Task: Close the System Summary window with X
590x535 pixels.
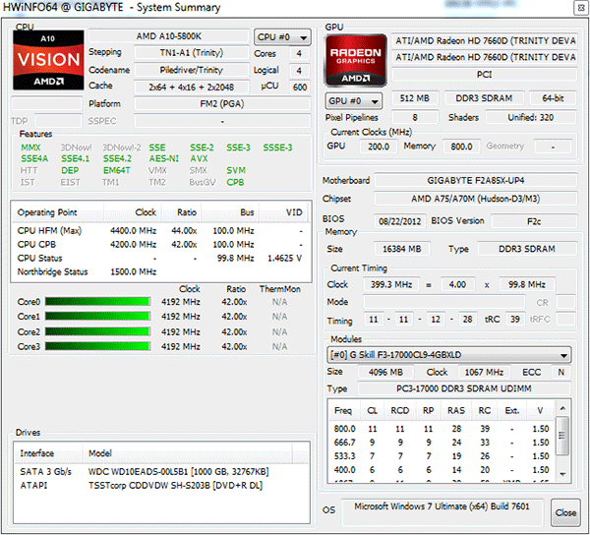Action: 580,8
